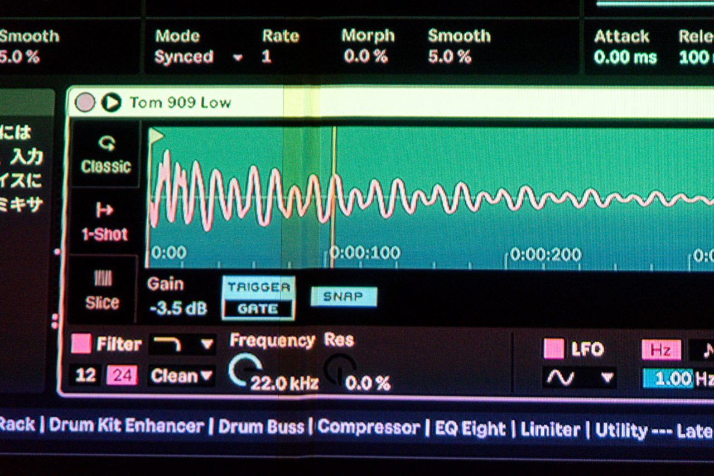Open the filter type shape dropdown

tap(182, 344)
